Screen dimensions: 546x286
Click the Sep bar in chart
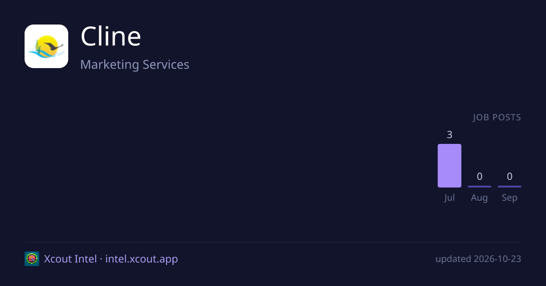pyautogui.click(x=510, y=187)
